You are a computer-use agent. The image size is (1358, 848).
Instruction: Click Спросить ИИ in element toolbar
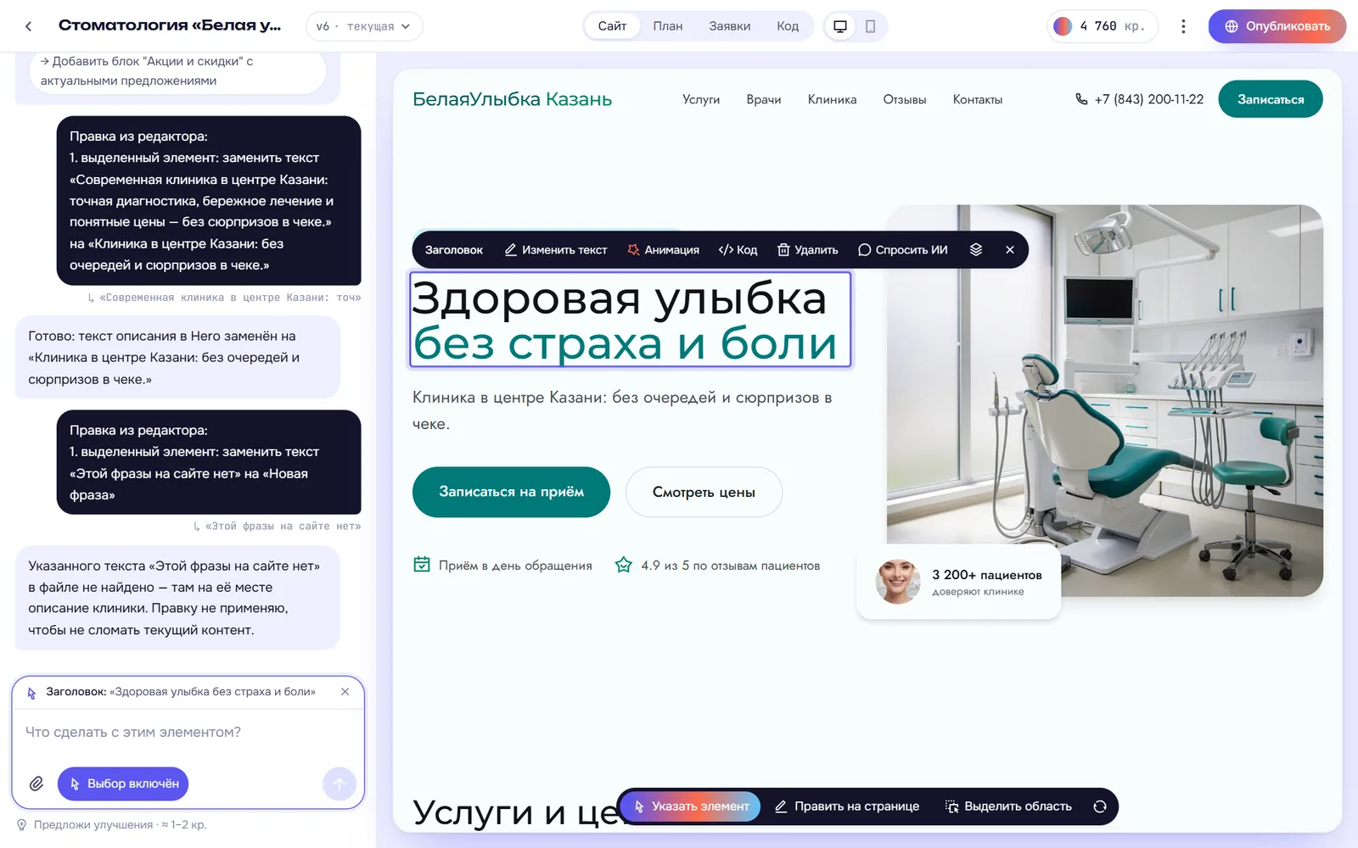click(x=903, y=250)
